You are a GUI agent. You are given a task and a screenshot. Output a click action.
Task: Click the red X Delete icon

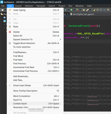(x=10, y=32)
